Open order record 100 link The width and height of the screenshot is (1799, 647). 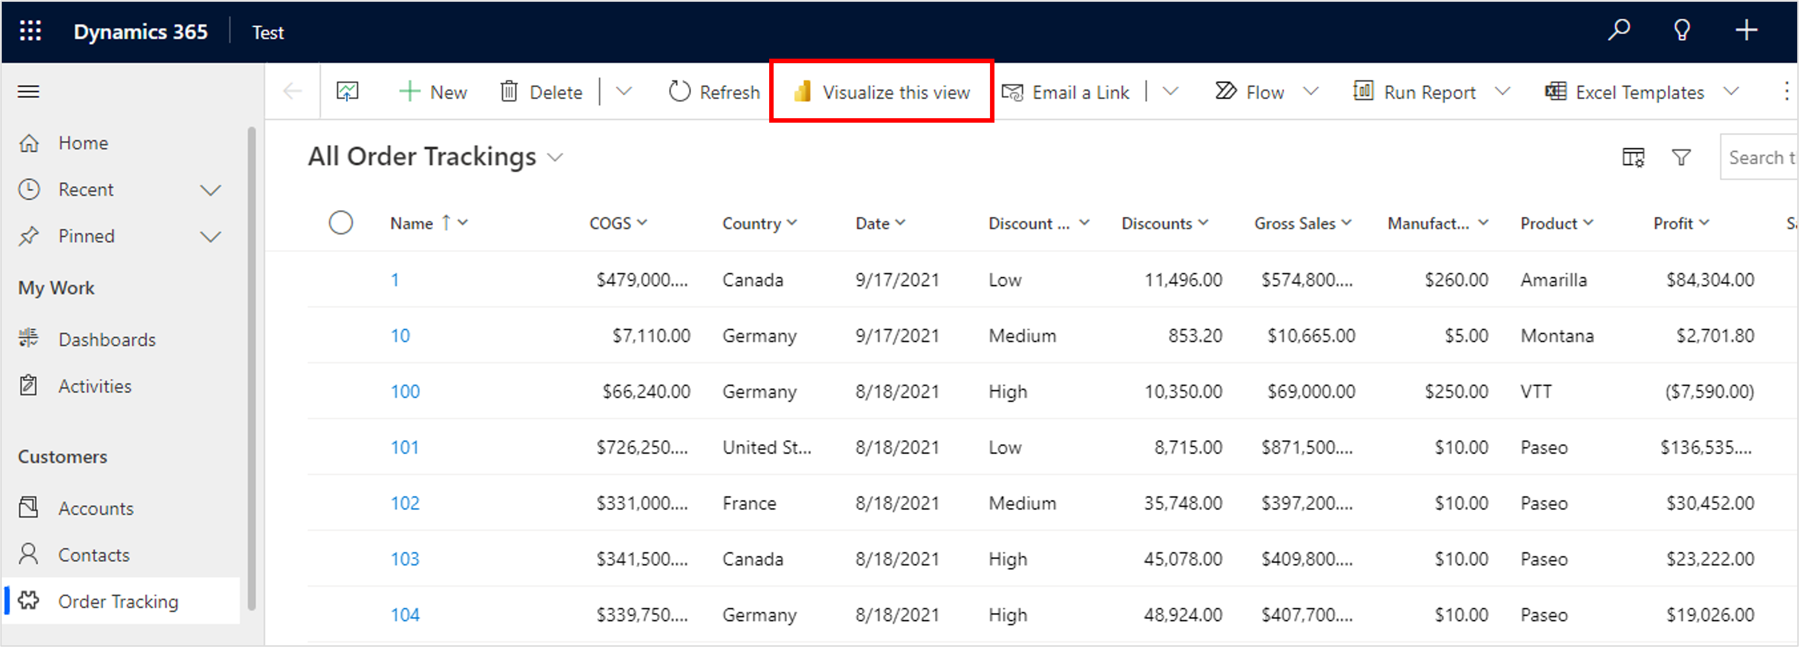(405, 391)
